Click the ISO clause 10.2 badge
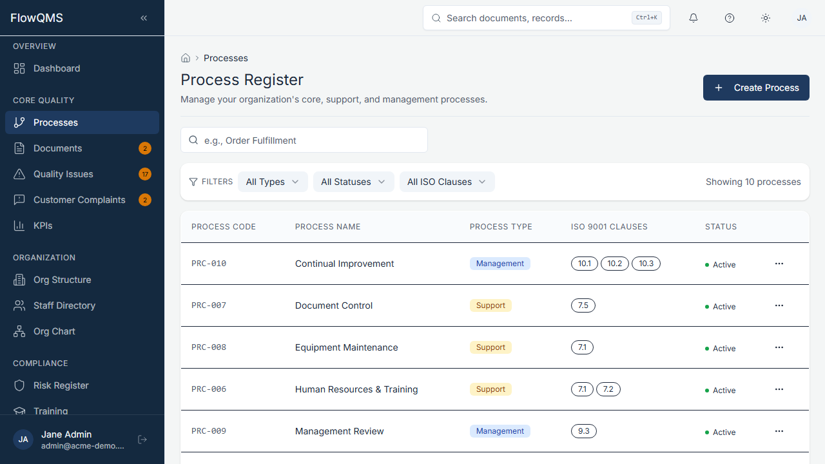This screenshot has height=464, width=825. coord(614,263)
